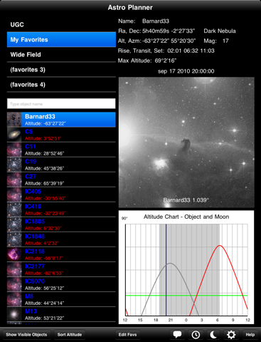Click the blue time marker on altitude chart
The width and height of the screenshot is (261, 342).
coord(166,270)
